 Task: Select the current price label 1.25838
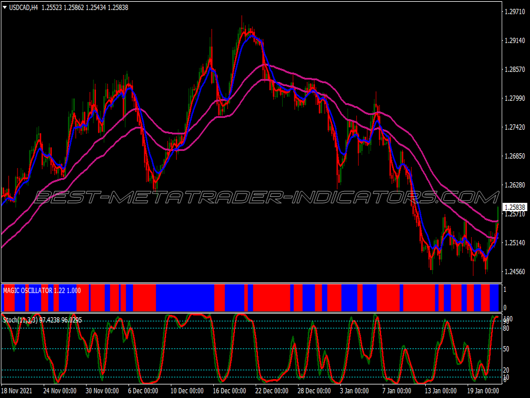point(515,207)
